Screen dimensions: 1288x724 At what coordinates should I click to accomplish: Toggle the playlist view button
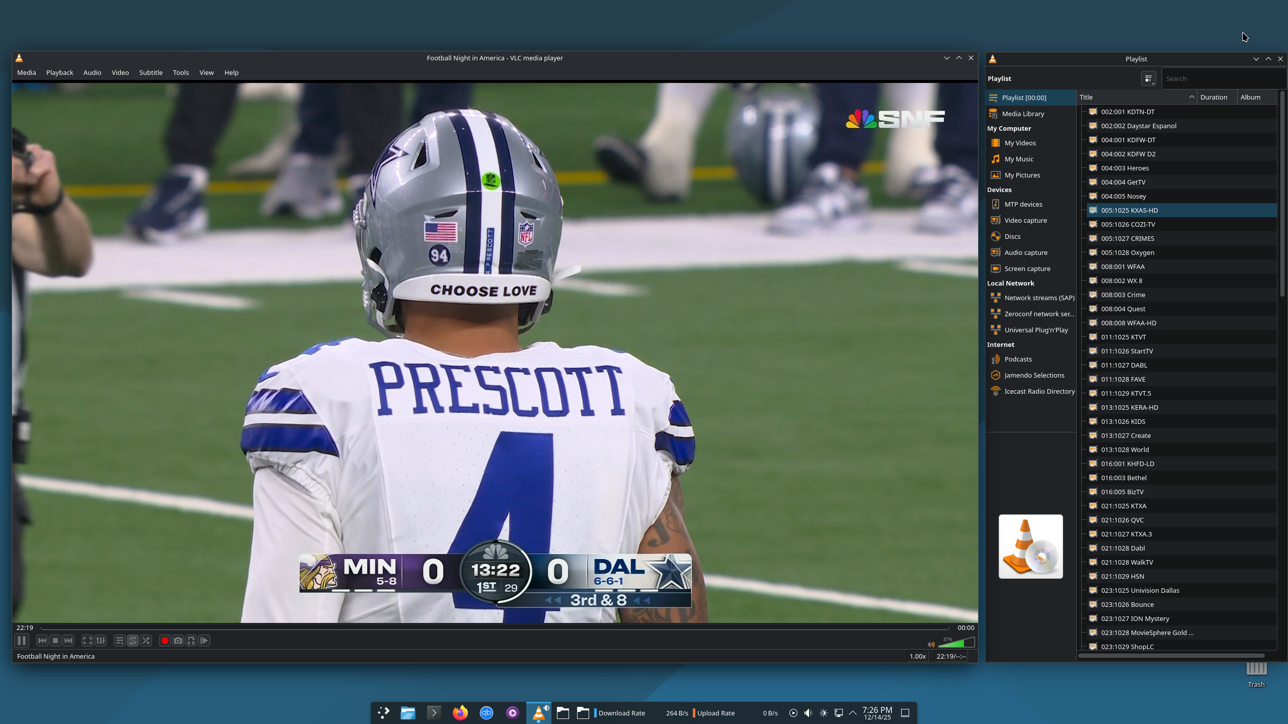pos(119,641)
